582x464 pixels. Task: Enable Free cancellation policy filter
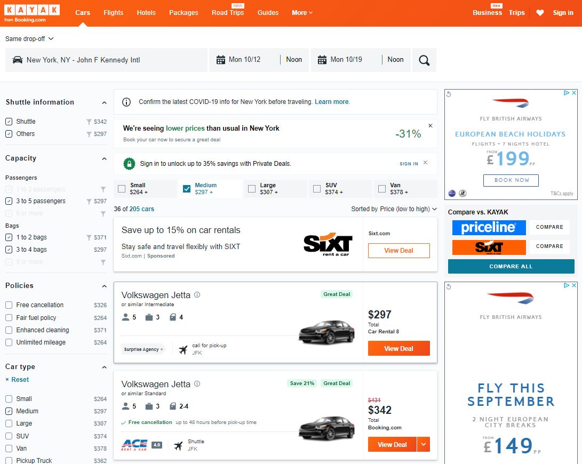(x=9, y=305)
